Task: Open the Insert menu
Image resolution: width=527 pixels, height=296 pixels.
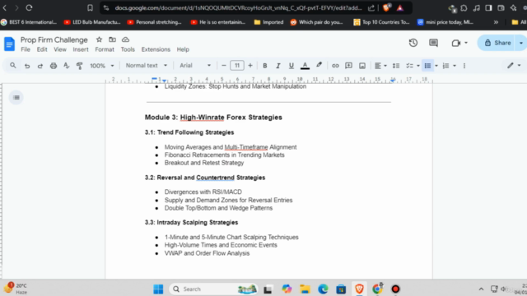Action: point(81,49)
